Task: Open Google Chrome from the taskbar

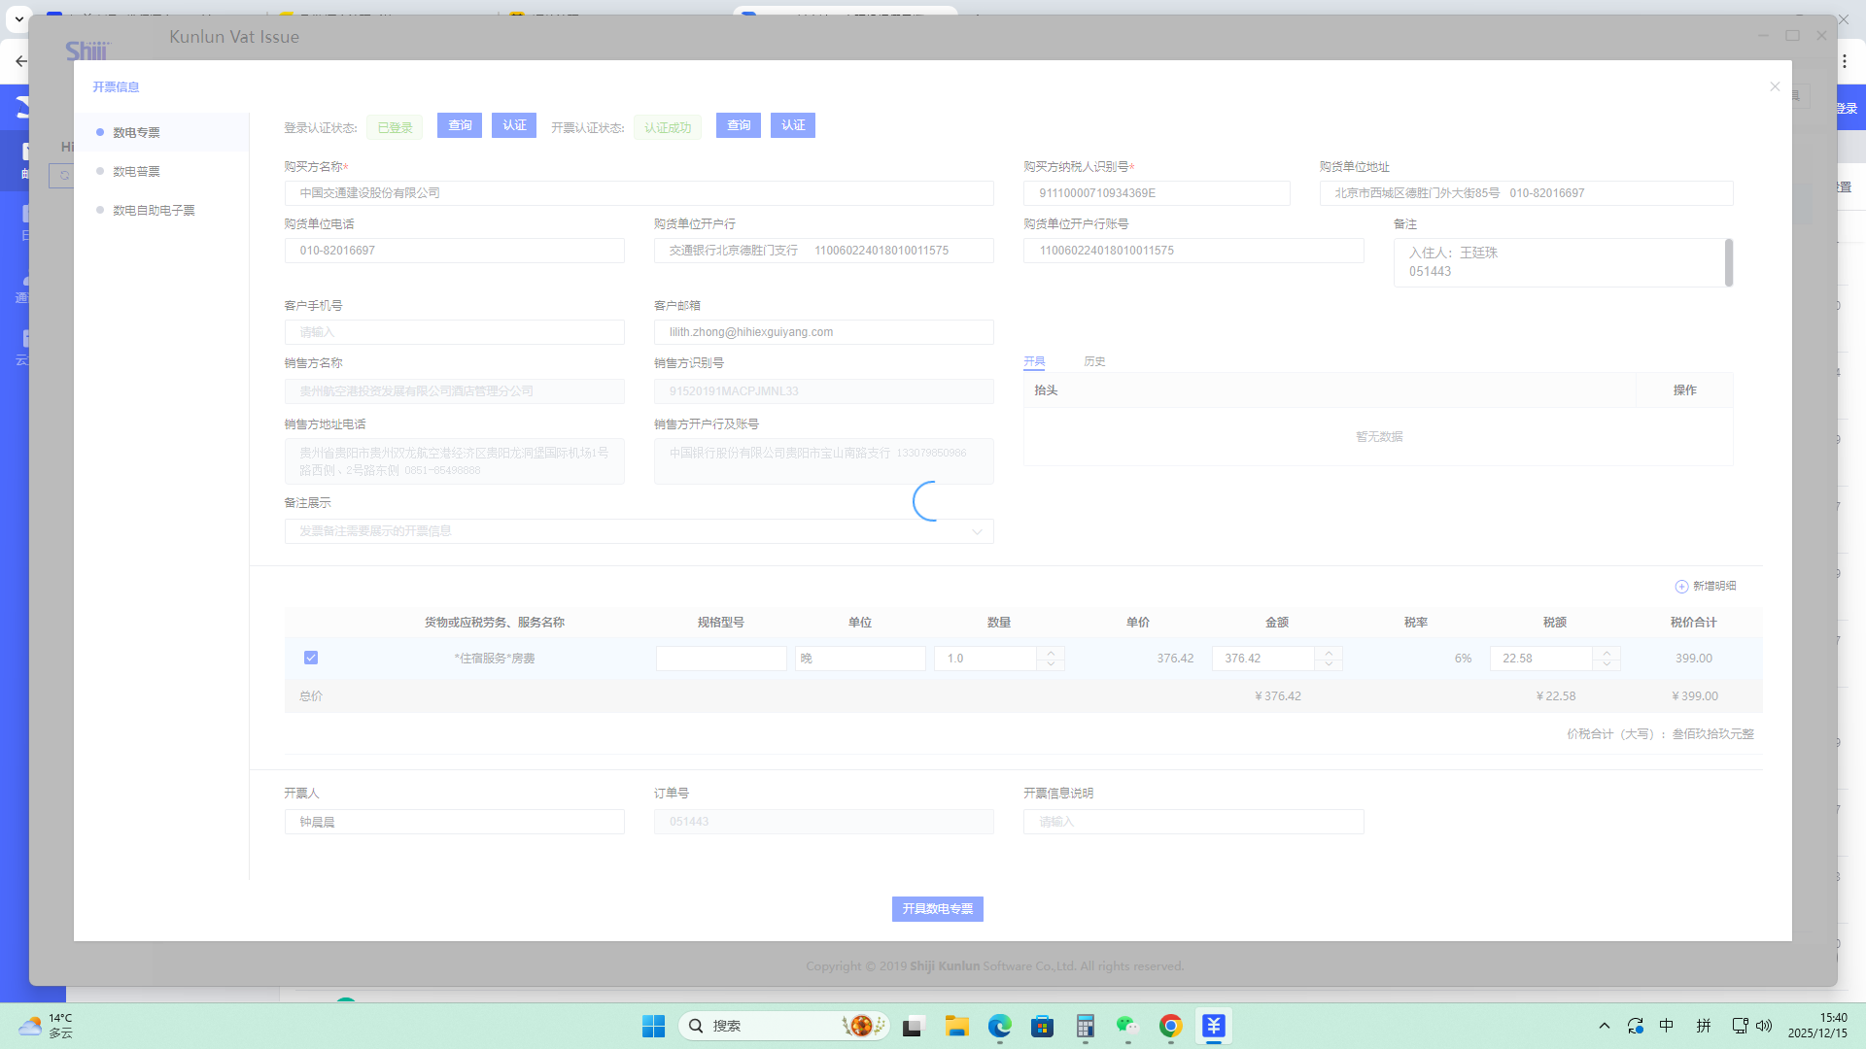Action: (1170, 1026)
